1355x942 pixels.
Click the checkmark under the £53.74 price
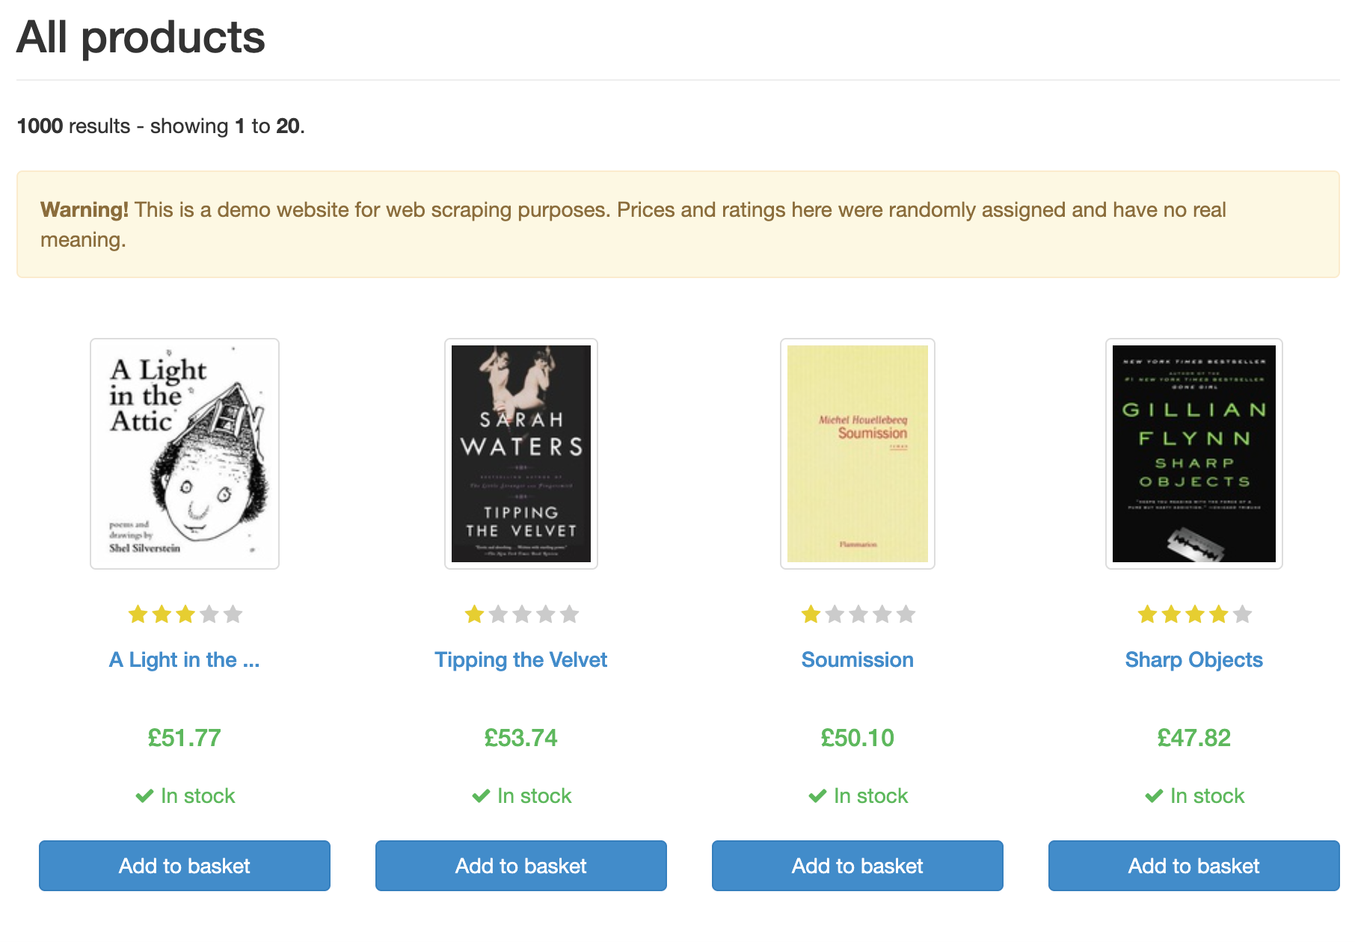(481, 796)
